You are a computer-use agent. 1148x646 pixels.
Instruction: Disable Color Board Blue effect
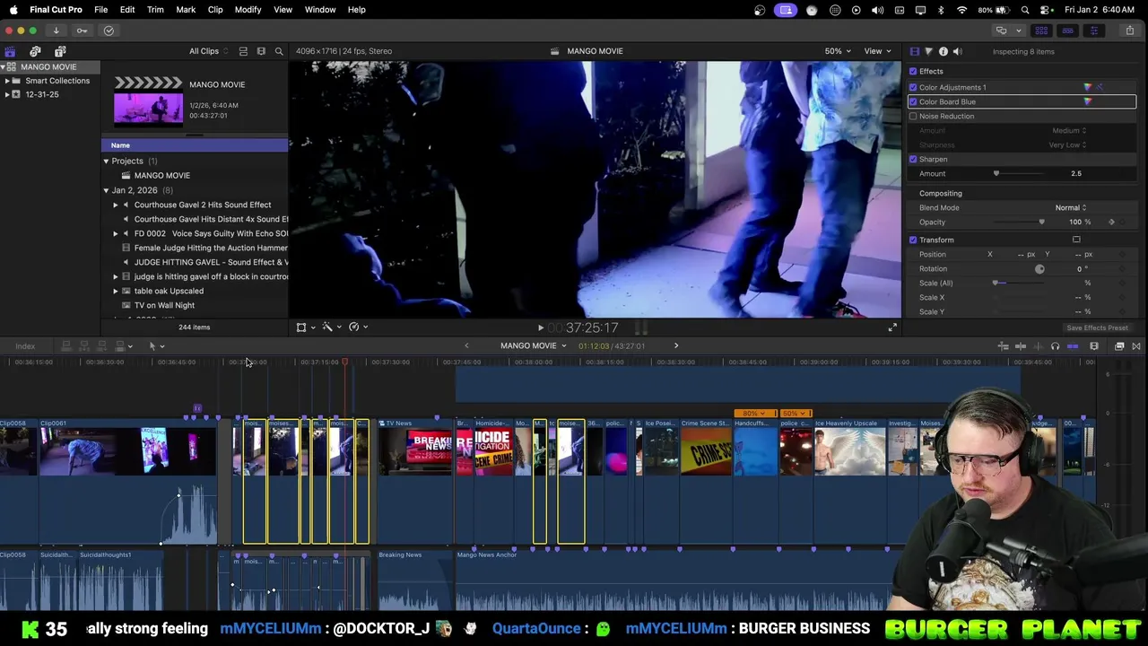tap(913, 101)
